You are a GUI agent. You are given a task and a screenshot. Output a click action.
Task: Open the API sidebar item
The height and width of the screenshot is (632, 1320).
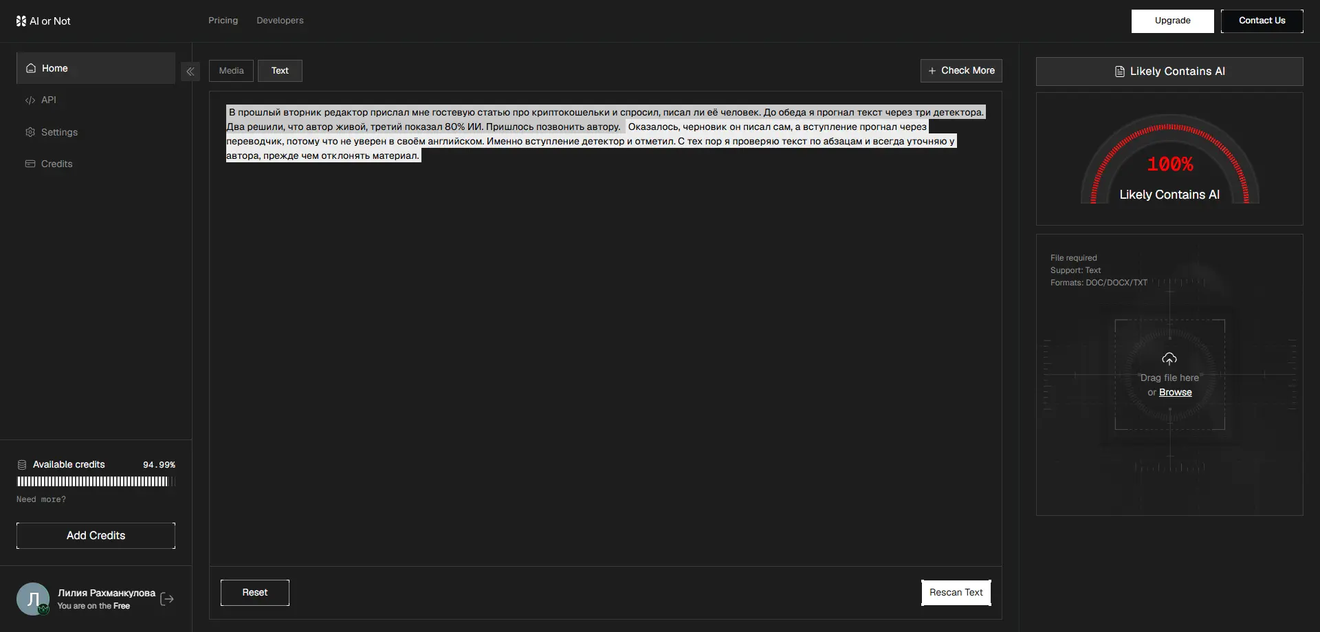point(96,100)
